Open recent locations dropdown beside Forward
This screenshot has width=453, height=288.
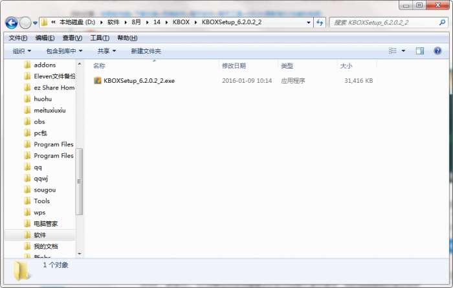35,23
